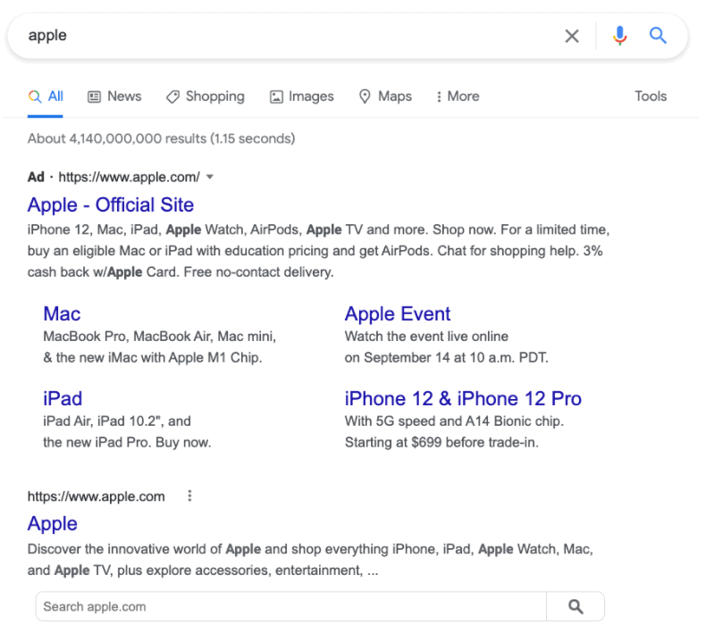Clear the search query with the X icon
The width and height of the screenshot is (714, 633).
click(x=572, y=36)
